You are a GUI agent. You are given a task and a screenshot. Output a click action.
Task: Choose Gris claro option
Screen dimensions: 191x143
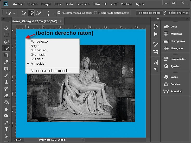click(52, 59)
